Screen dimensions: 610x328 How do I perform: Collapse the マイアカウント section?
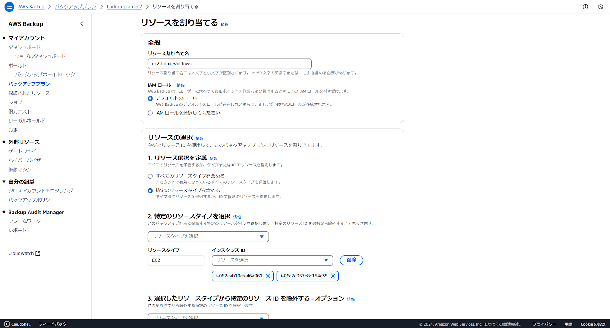[x=4, y=38]
